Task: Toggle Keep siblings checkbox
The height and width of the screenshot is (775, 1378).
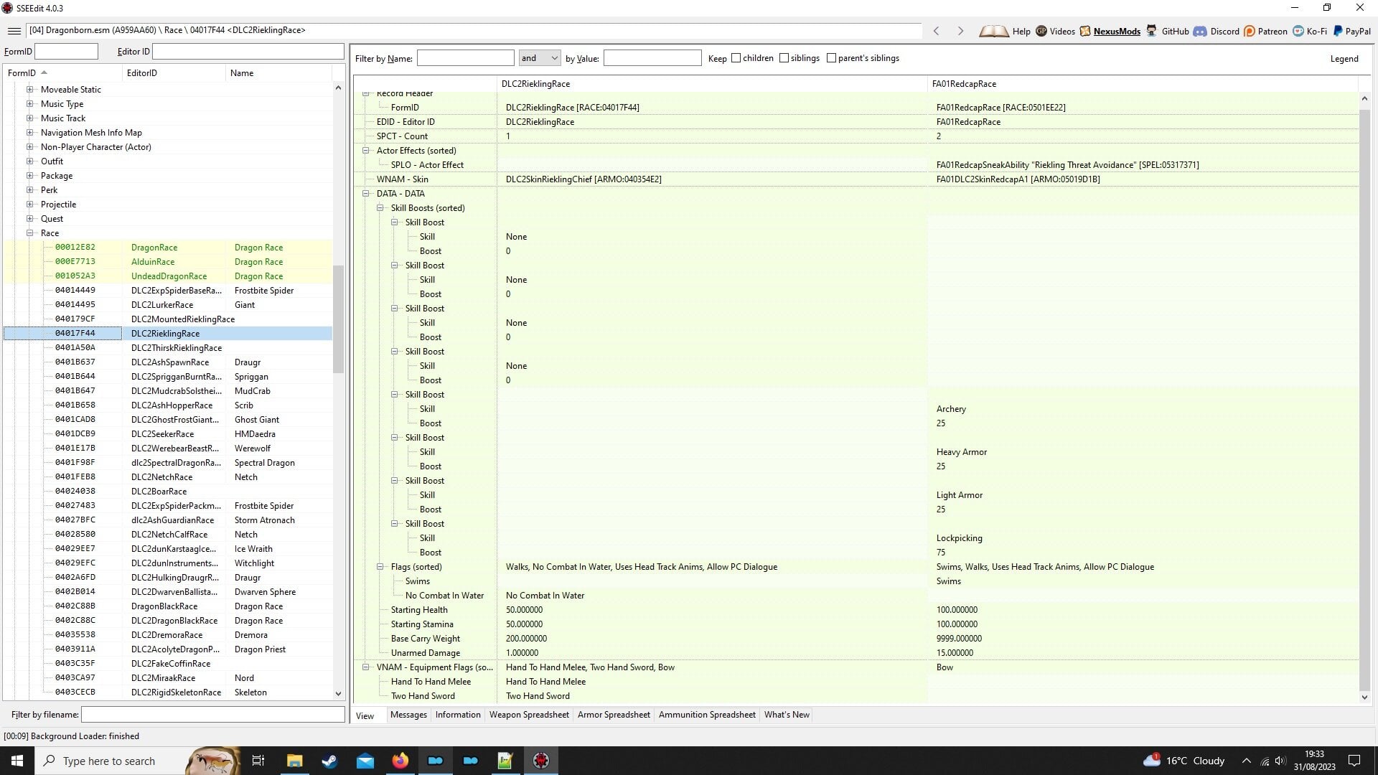Action: [x=784, y=58]
